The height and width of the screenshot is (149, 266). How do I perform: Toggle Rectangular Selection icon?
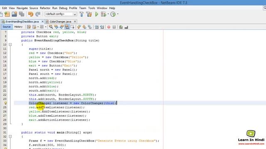(72, 27)
